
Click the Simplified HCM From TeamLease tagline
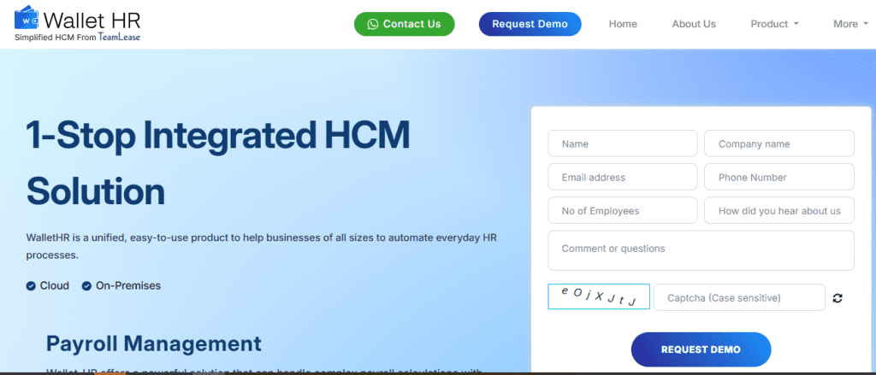pyautogui.click(x=77, y=37)
